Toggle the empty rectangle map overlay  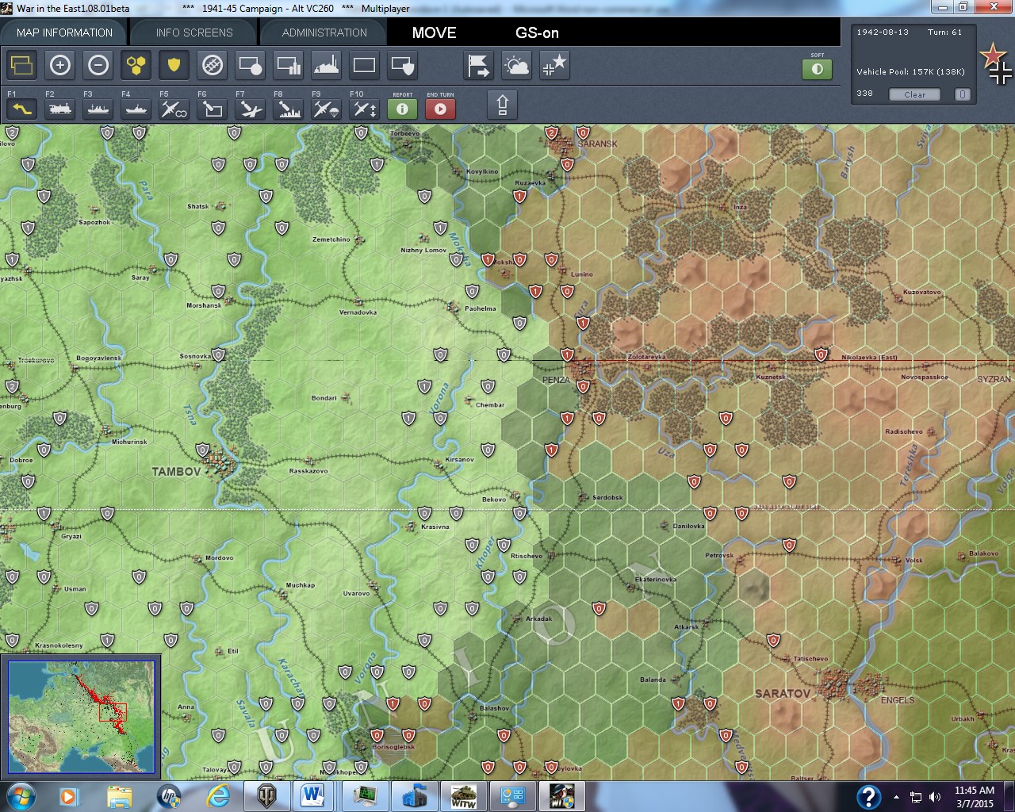[x=365, y=65]
